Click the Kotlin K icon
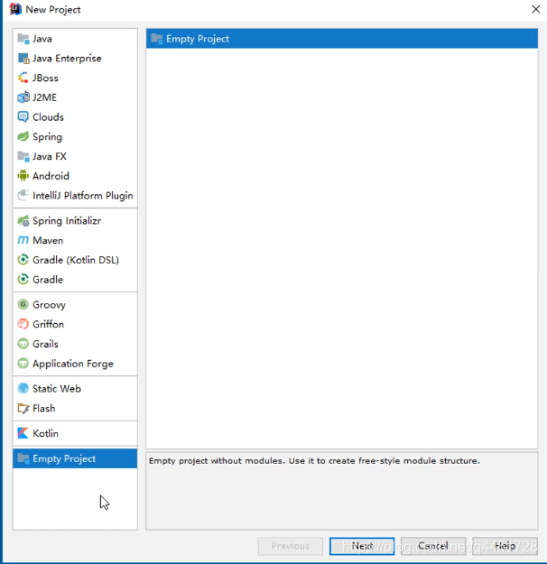This screenshot has width=547, height=564. 23,433
